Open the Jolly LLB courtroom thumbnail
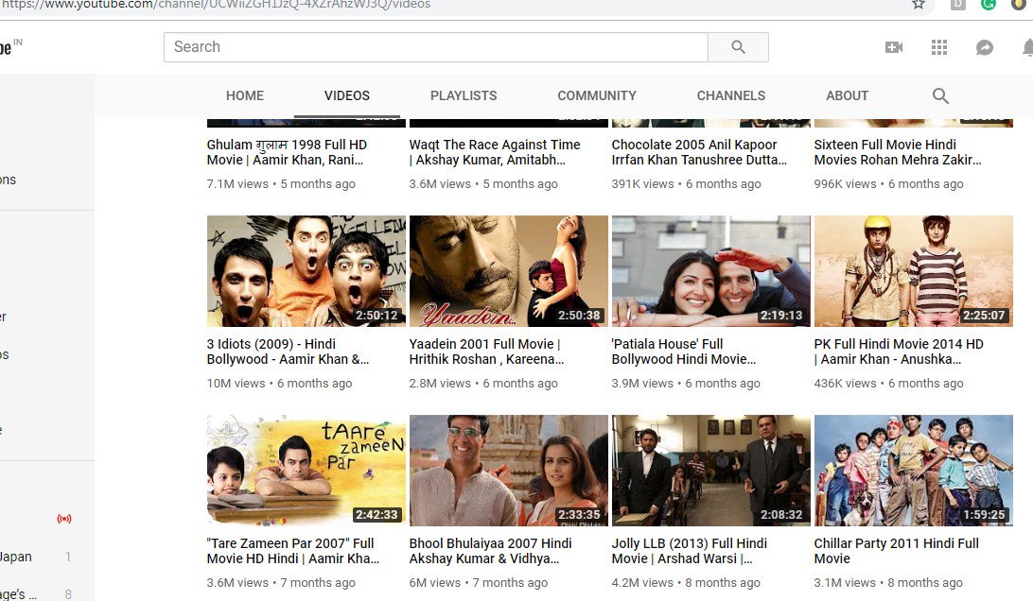 coord(710,471)
